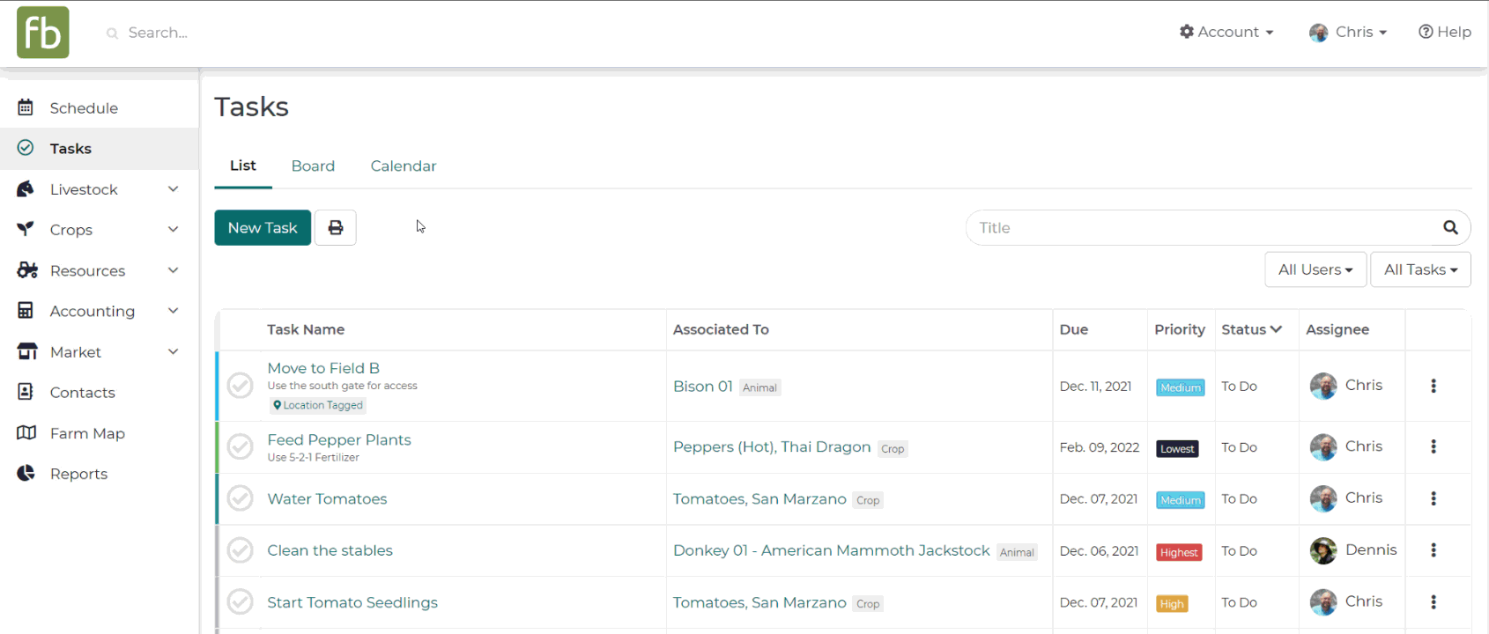Switch to the Calendar tab

pos(404,166)
